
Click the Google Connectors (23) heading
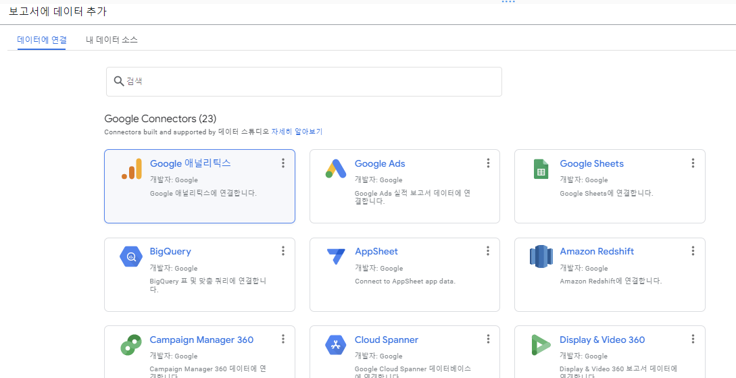tap(160, 119)
